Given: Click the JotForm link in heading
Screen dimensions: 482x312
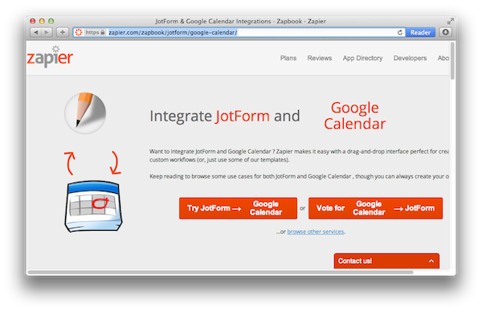Looking at the screenshot, I should [243, 117].
